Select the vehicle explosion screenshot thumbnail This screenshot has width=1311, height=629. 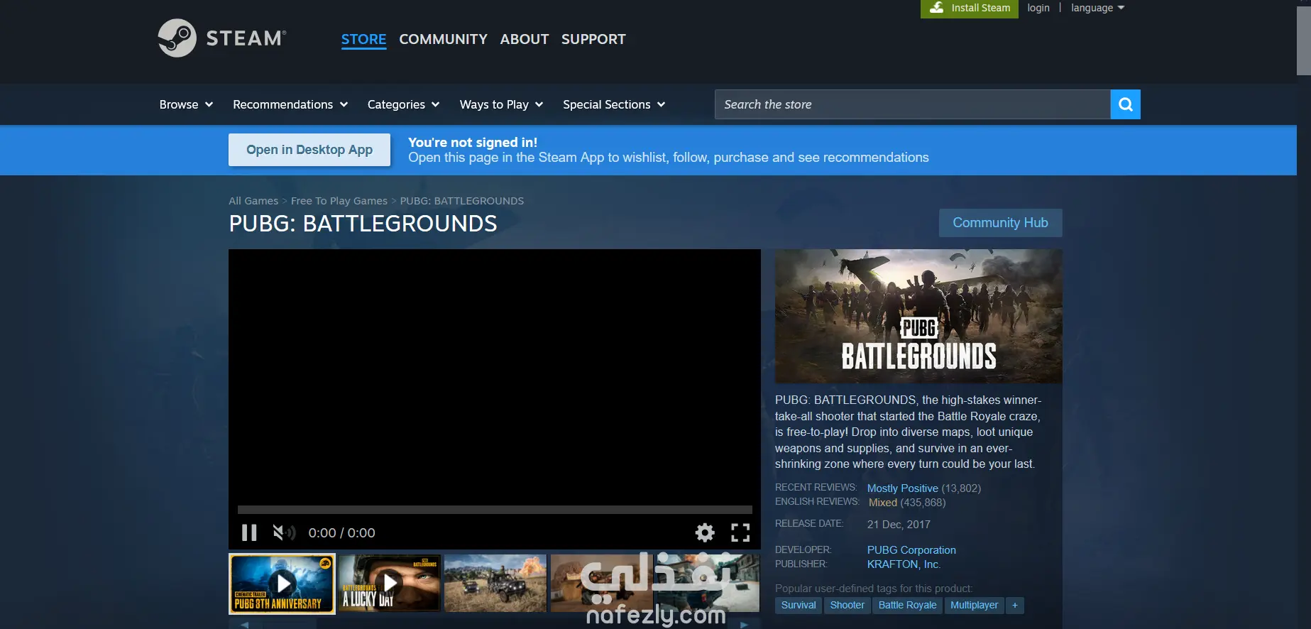pyautogui.click(x=495, y=584)
